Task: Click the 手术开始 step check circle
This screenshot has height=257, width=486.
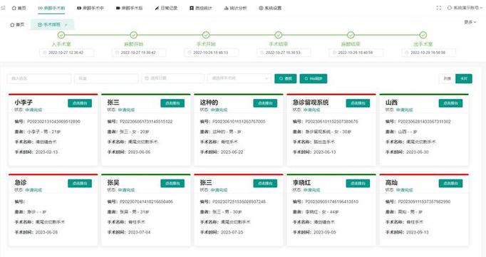Action: coord(206,35)
